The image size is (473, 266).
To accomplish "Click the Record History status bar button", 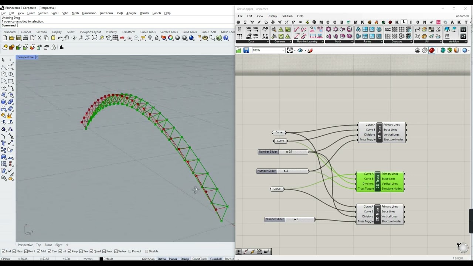I will [x=229, y=259].
